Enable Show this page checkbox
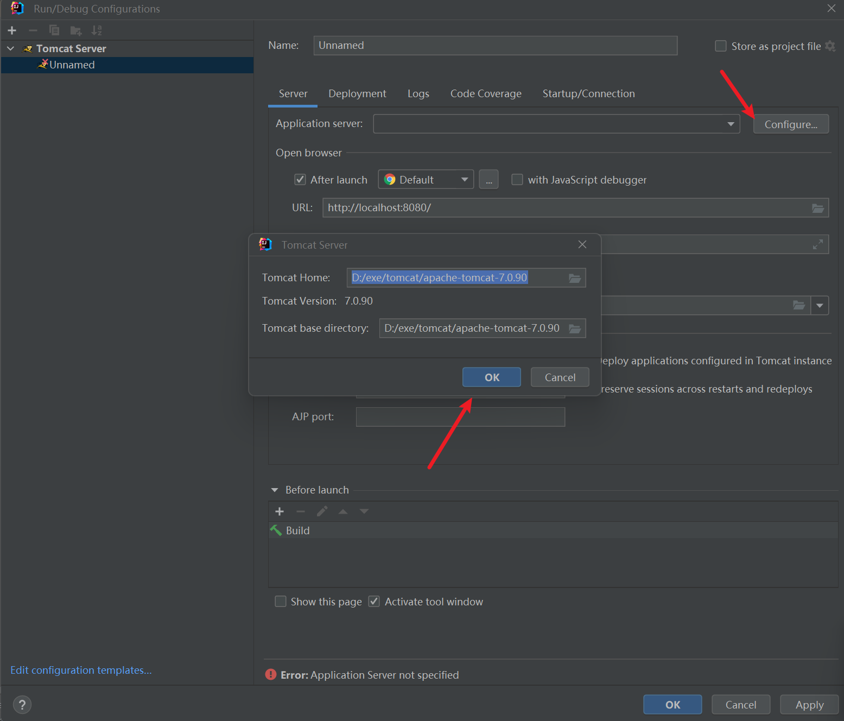Screen dimensions: 844x721 coord(281,602)
